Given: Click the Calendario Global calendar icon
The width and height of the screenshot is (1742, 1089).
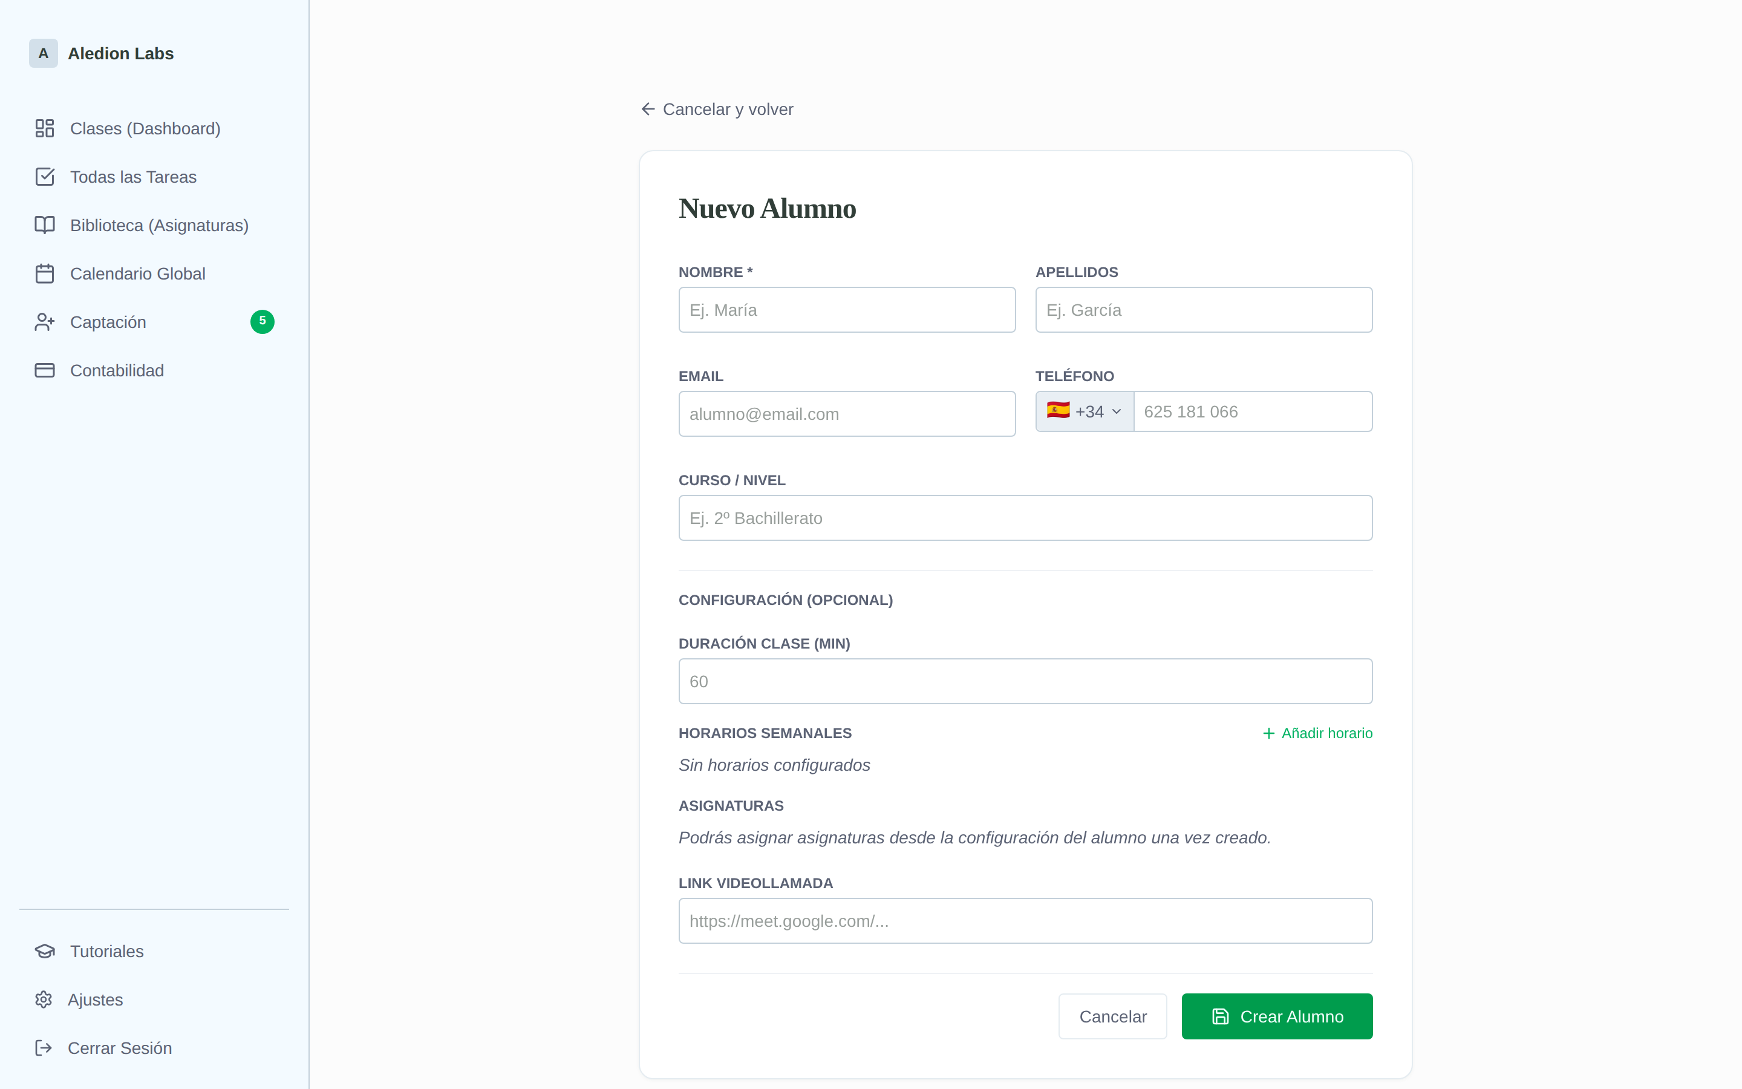Looking at the screenshot, I should click(45, 273).
